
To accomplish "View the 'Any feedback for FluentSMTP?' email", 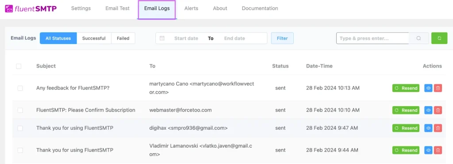I will point(428,88).
